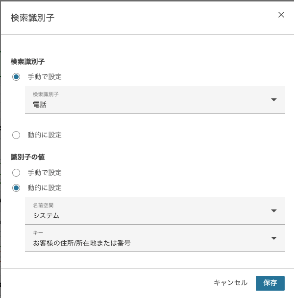294x298 pixels.
Task: Open the キー dropdown list
Action: (147, 238)
